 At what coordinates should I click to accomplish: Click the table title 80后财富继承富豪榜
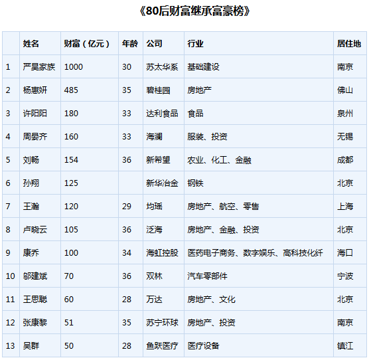tap(194, 11)
